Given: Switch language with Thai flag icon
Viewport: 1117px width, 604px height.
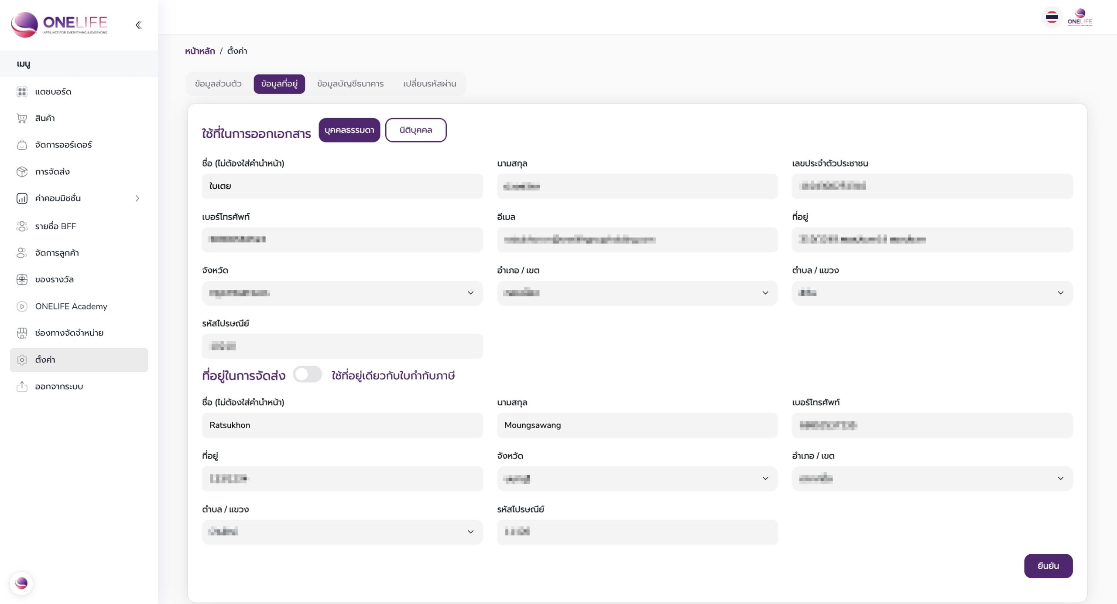Looking at the screenshot, I should tap(1052, 18).
